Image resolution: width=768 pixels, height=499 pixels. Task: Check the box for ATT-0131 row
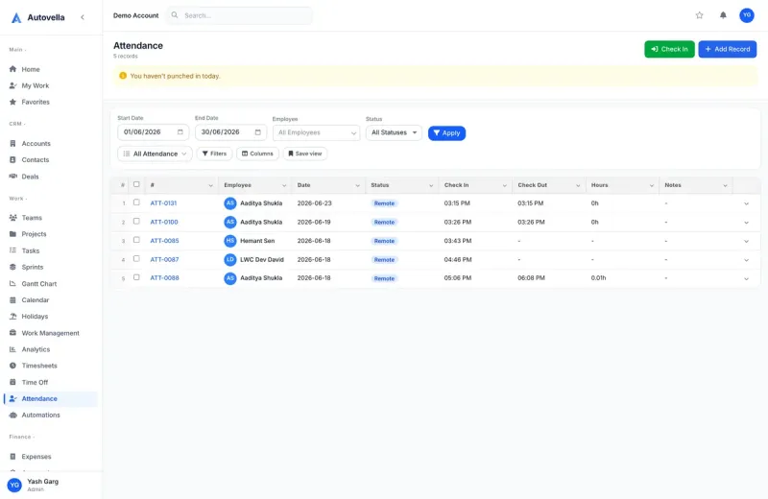click(136, 202)
